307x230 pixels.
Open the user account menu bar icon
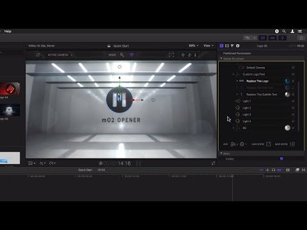(292, 31)
